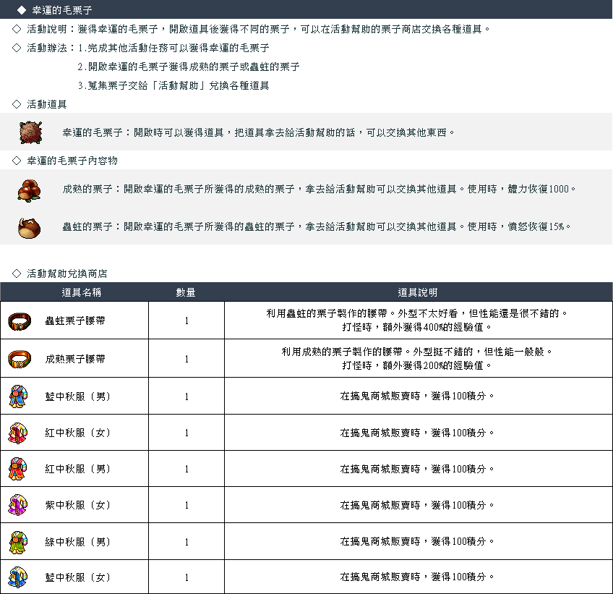This screenshot has width=613, height=594.
Task: Click the 成熟的栗子 ripe chestnuts icon
Action: pyautogui.click(x=30, y=190)
